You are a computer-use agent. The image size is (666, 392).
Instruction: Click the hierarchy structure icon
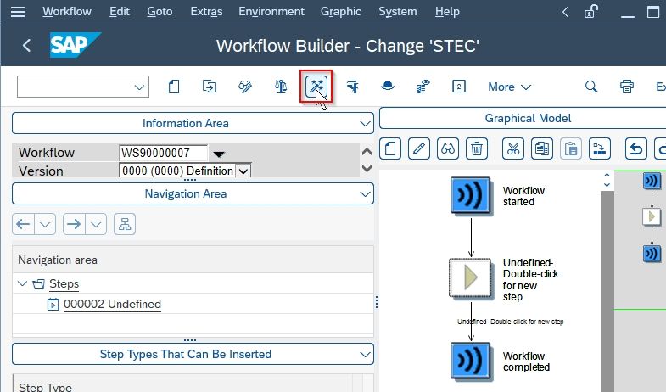125,224
